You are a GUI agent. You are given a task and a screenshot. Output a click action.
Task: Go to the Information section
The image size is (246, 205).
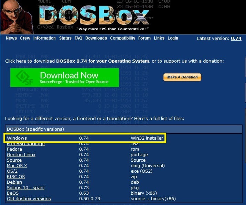point(44,38)
